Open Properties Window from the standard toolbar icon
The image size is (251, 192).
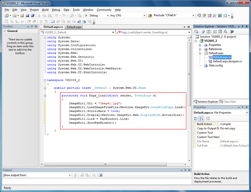(x=204, y=16)
